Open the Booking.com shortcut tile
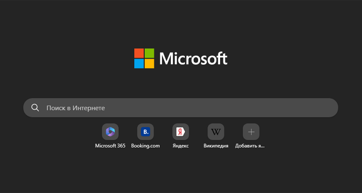Screen dimensions: 362x193 point(145,132)
